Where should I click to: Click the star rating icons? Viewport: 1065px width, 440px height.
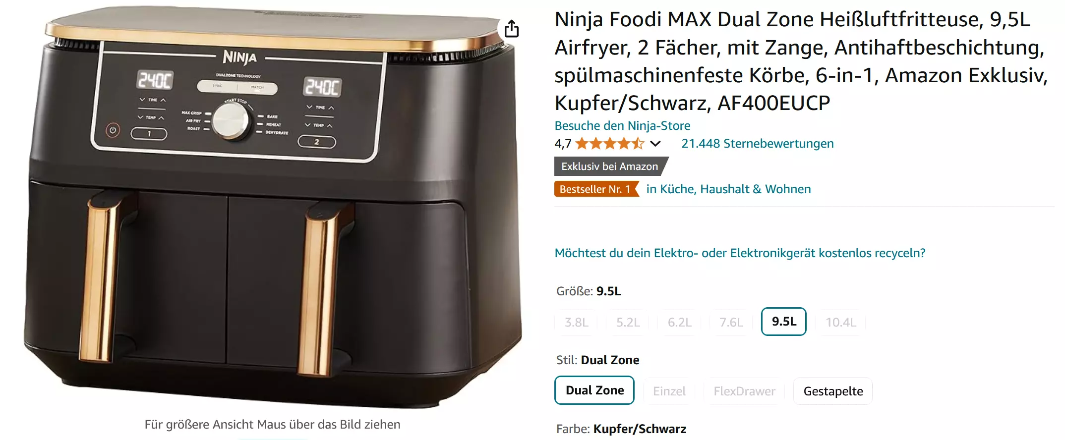tap(609, 144)
